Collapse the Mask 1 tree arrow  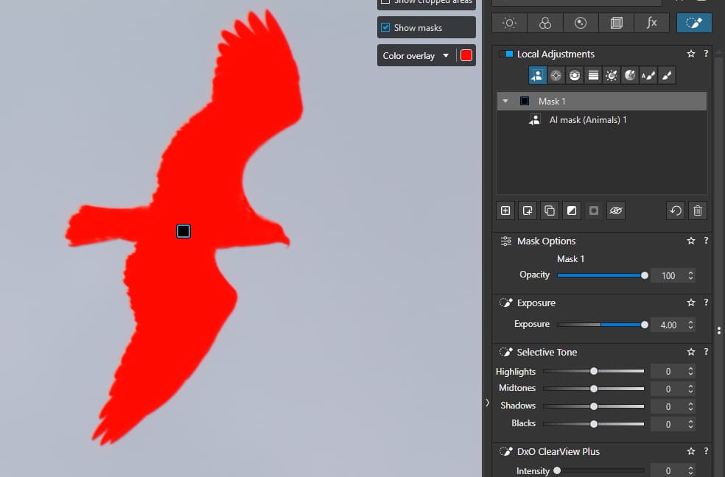pyautogui.click(x=505, y=101)
